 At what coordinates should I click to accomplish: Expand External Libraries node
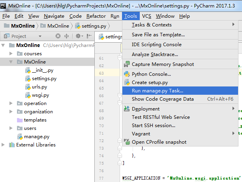pos(3,145)
